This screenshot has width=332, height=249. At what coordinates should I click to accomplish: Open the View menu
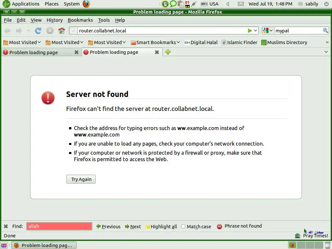[x=36, y=20]
